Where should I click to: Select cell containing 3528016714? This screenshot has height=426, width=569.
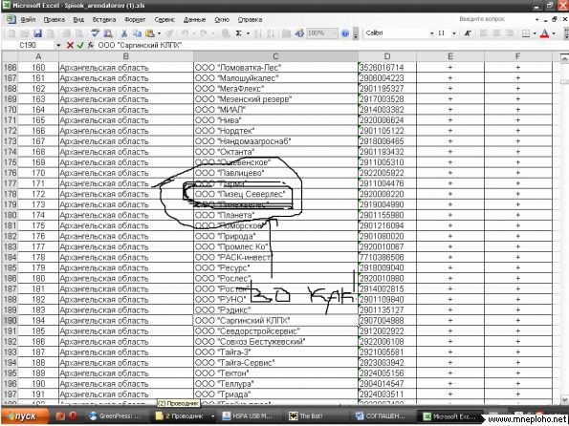click(x=387, y=68)
